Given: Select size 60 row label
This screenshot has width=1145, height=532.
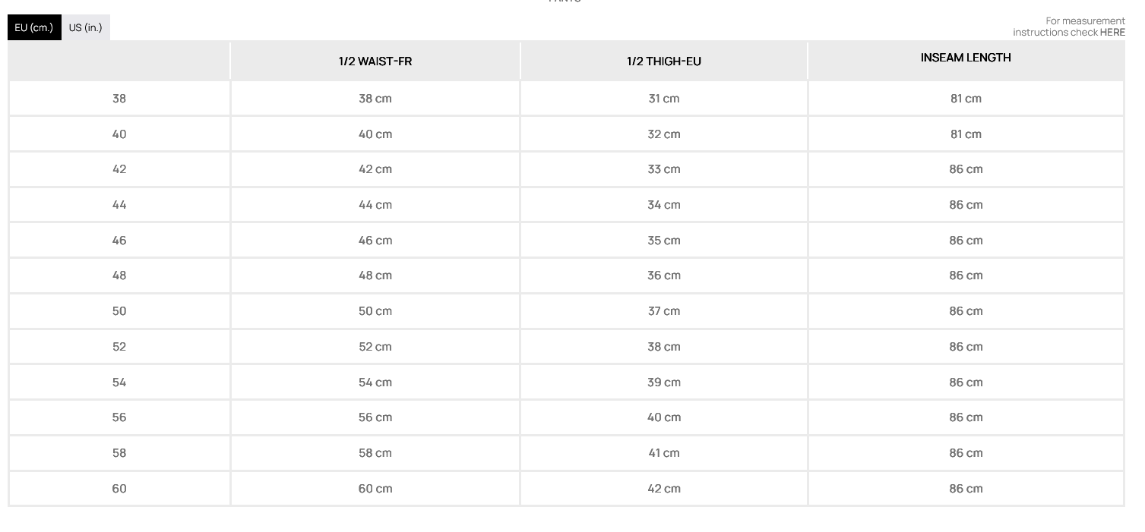Looking at the screenshot, I should pos(119,489).
